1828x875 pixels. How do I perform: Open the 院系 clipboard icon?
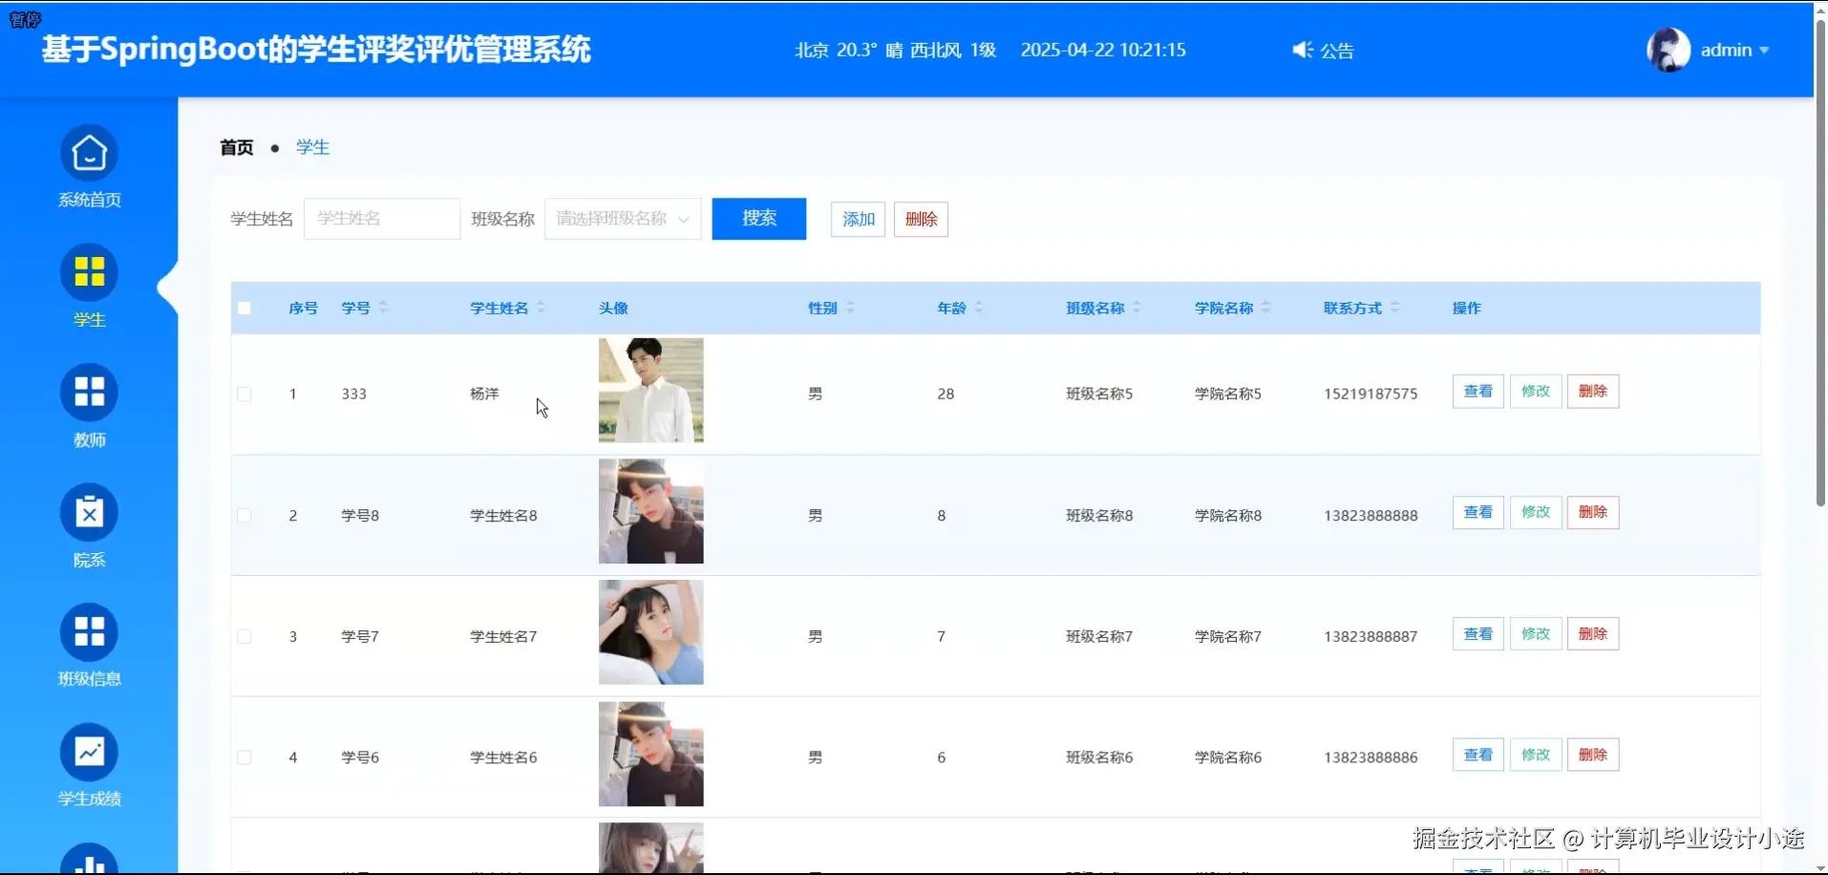89,513
